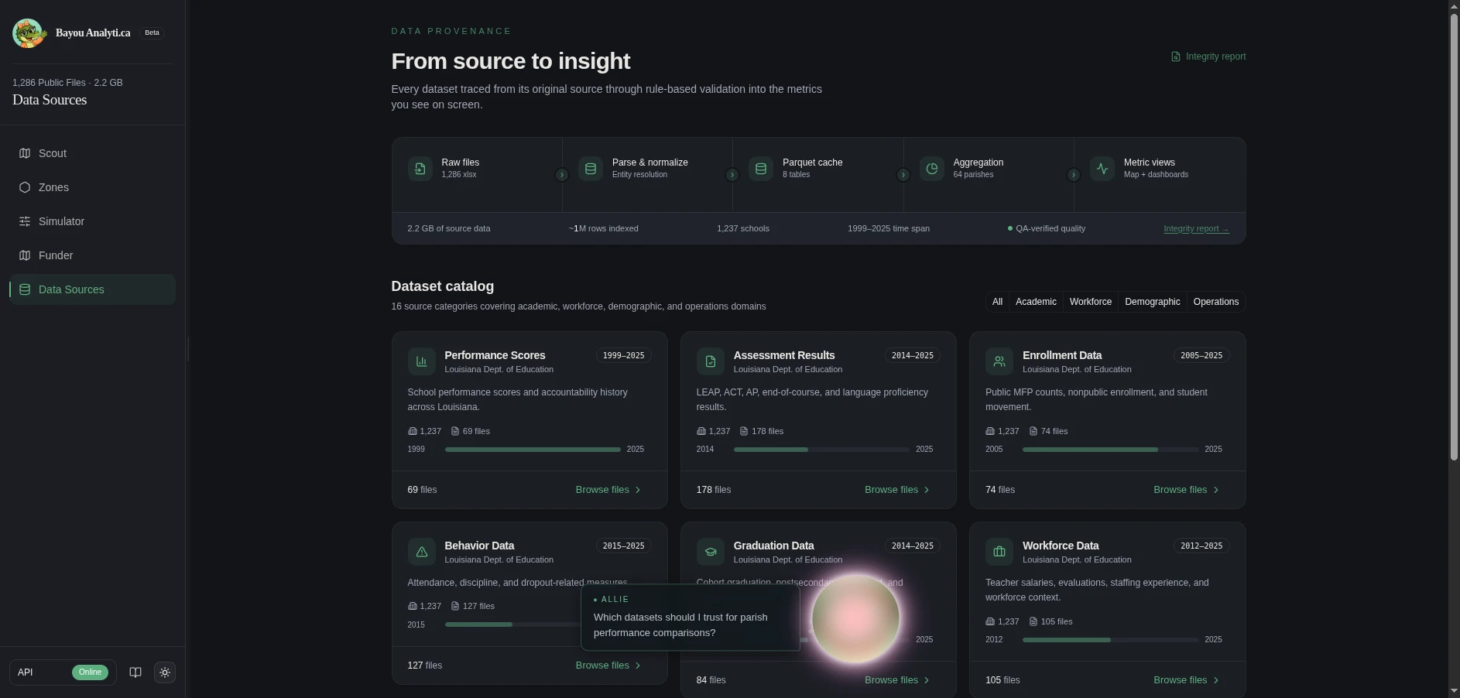Filter catalog by Workforce
Screen dimensions: 1460x698
click(x=1090, y=302)
